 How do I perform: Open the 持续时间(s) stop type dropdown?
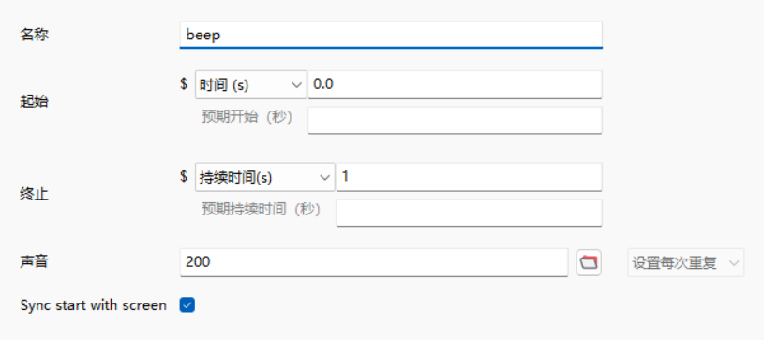(265, 177)
